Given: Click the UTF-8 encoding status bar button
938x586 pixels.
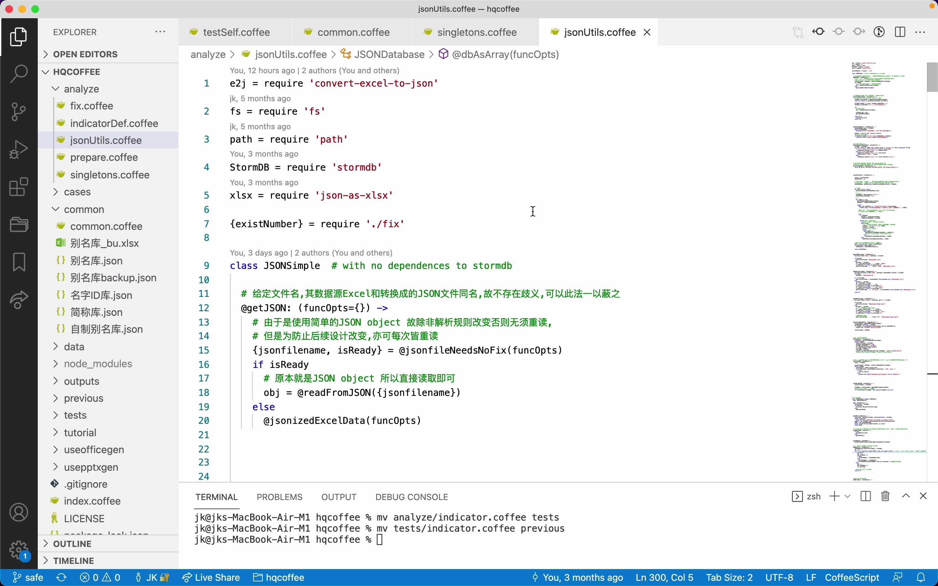Looking at the screenshot, I should point(779,577).
